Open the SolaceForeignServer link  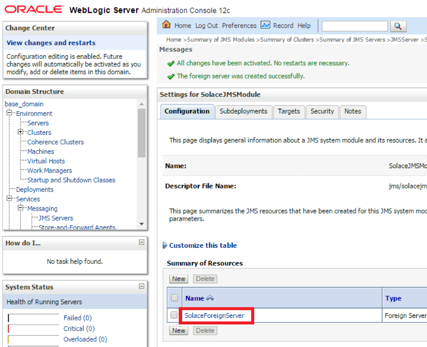(214, 316)
